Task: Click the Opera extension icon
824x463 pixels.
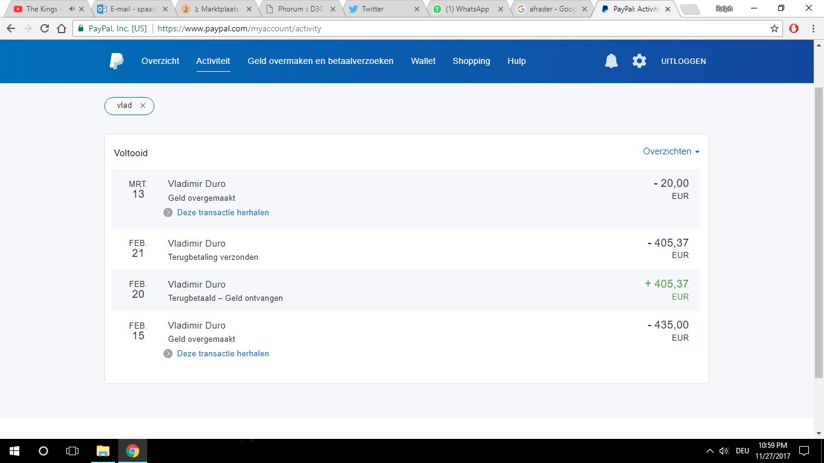Action: (x=794, y=28)
